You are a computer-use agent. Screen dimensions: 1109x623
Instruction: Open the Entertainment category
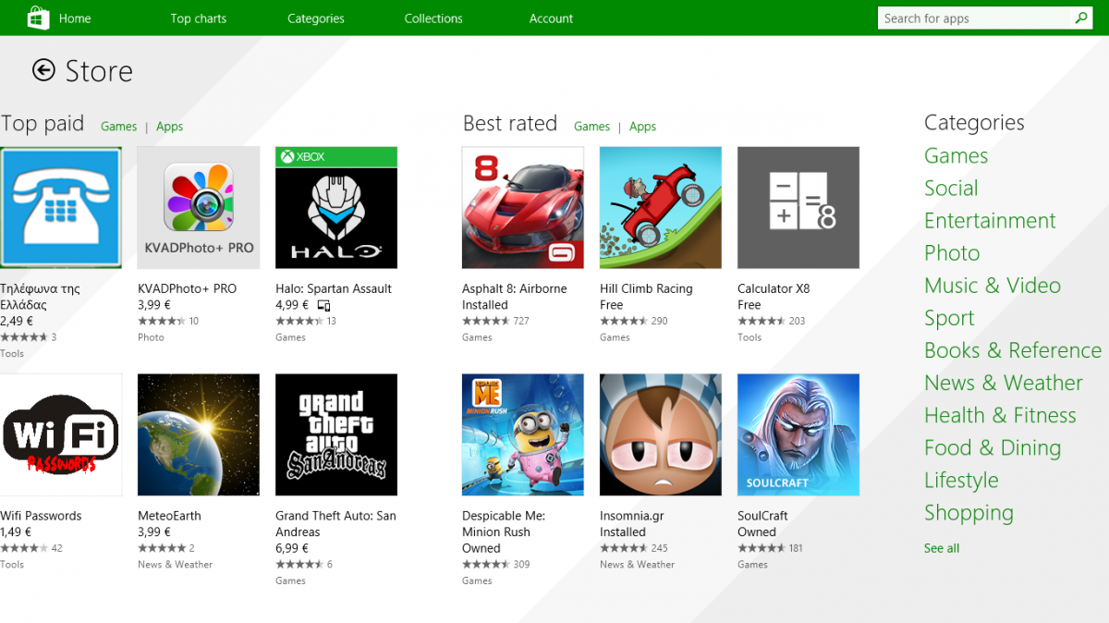point(990,220)
